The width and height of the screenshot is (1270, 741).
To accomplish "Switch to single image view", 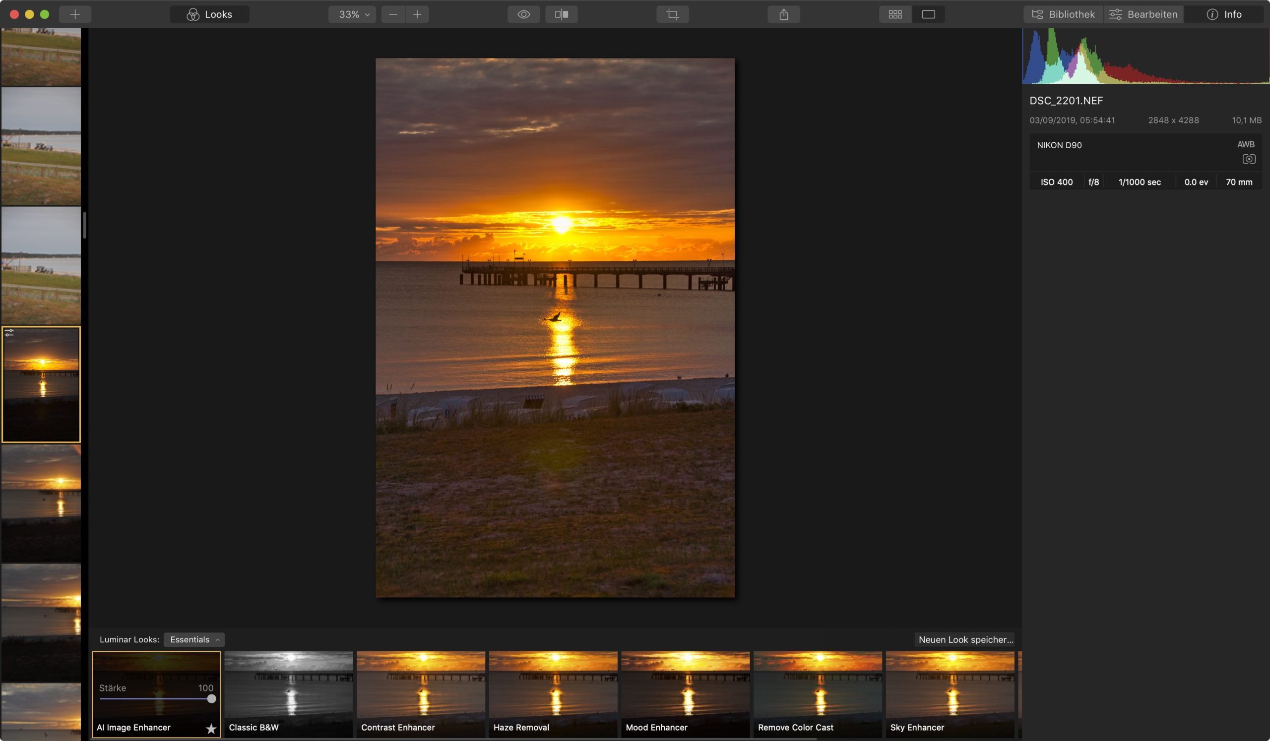I will 928,14.
